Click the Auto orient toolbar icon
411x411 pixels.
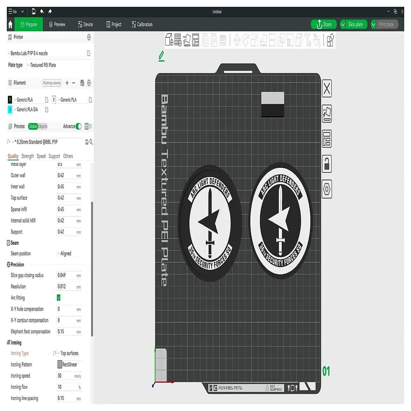(x=187, y=40)
